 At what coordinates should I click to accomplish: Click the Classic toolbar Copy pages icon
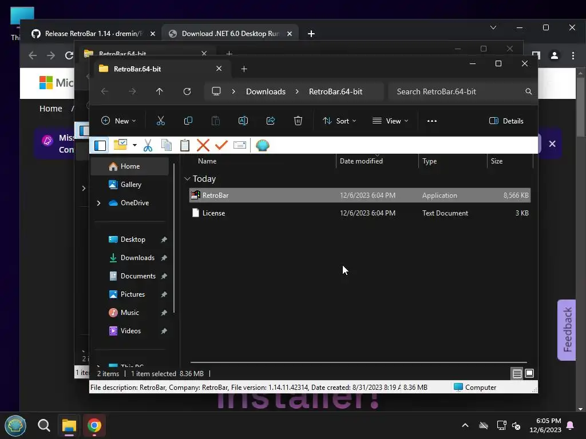pos(167,145)
